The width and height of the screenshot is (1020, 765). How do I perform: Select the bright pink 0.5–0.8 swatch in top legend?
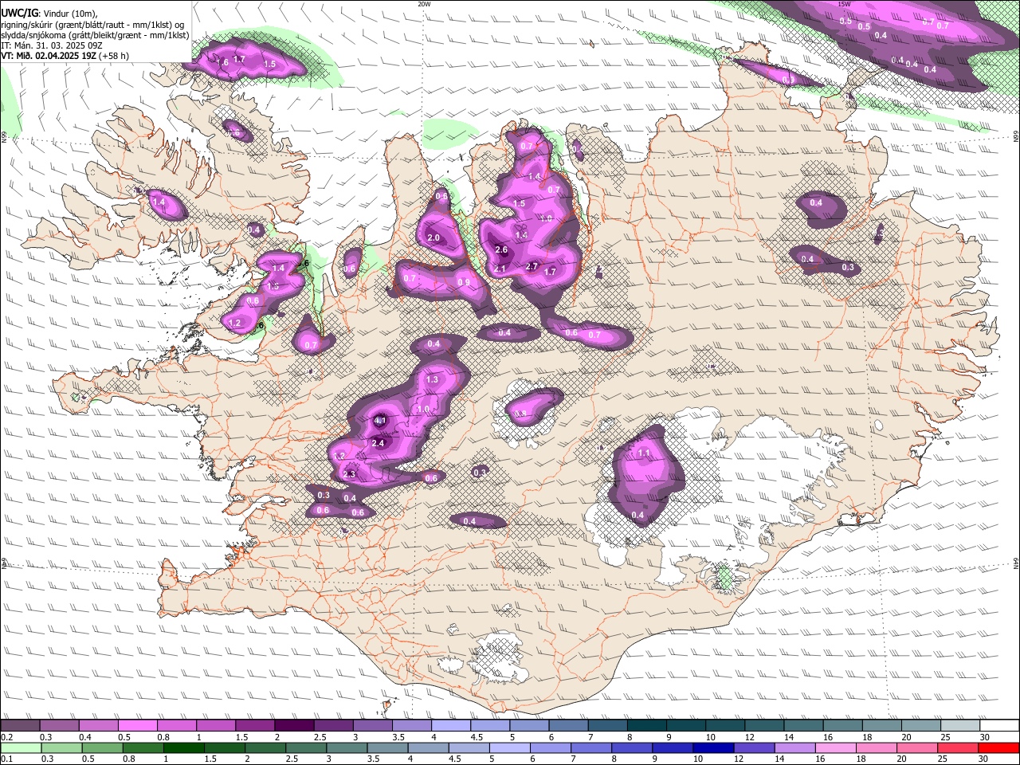(137, 726)
